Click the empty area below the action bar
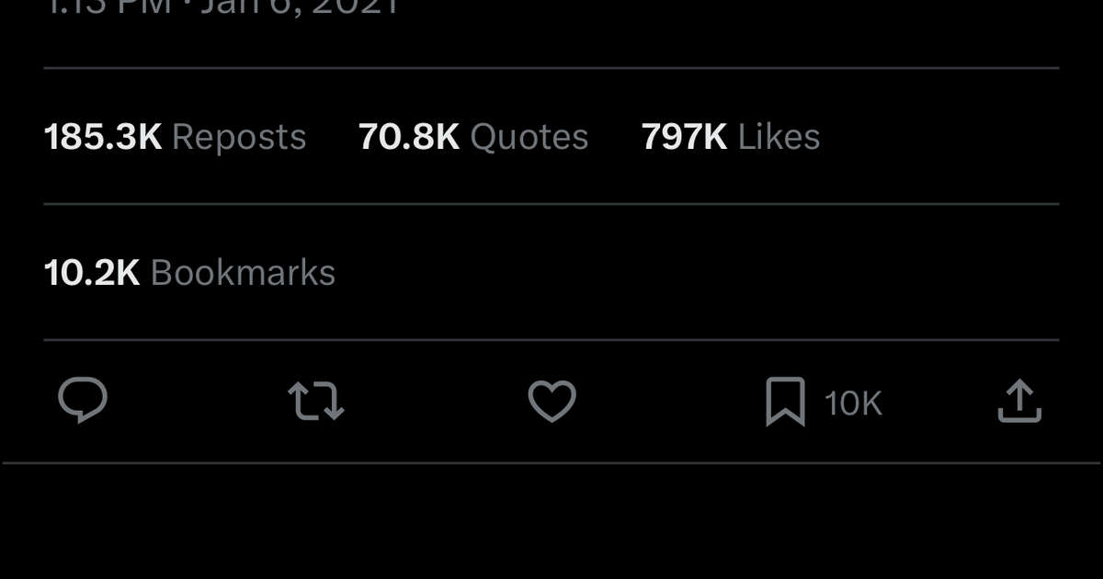Screen dimensions: 1103x579 coord(551,522)
